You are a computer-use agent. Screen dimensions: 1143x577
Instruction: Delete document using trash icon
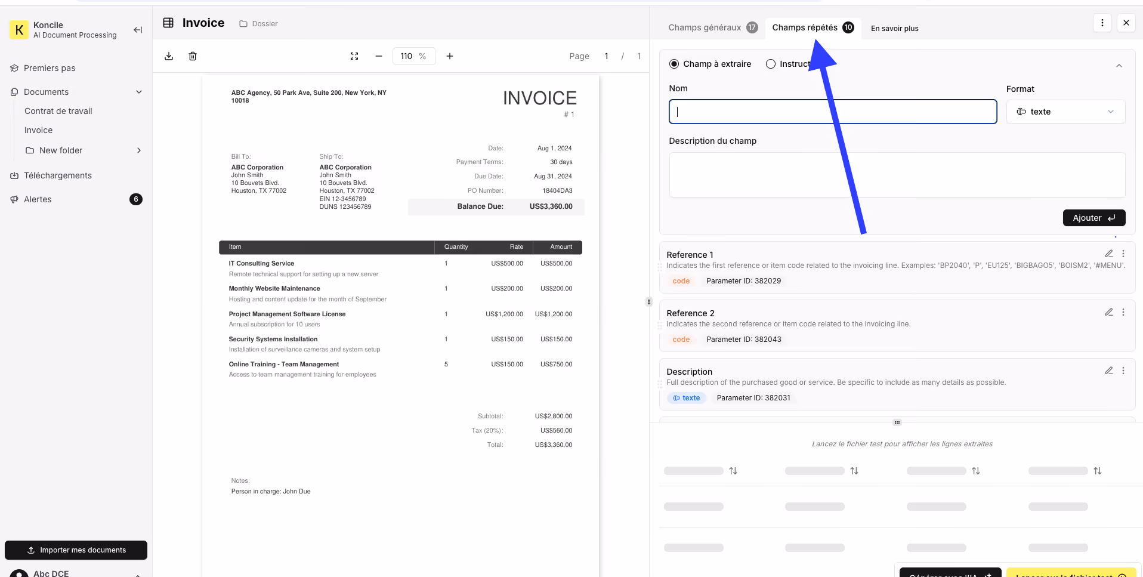click(193, 56)
